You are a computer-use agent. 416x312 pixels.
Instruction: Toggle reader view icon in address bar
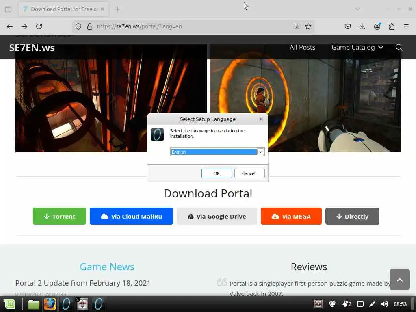click(x=297, y=26)
